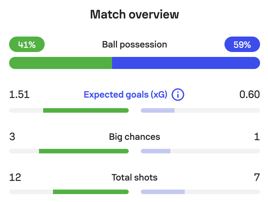Click the green Total shots bar
The image size is (268, 202).
[91, 192]
